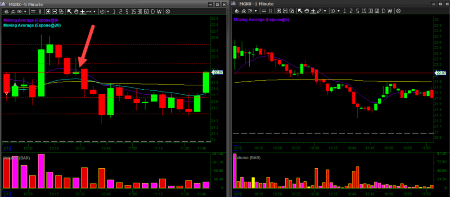Click the horizontal lines icon in 5 Minute toolbar
Viewport: 450px width, 197px height.
[x=33, y=11]
